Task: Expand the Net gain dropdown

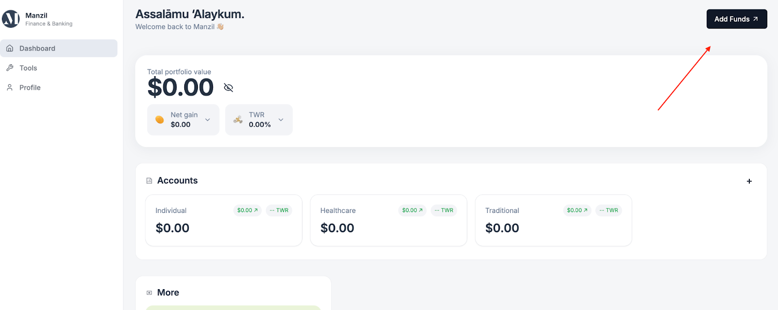Action: [x=208, y=120]
